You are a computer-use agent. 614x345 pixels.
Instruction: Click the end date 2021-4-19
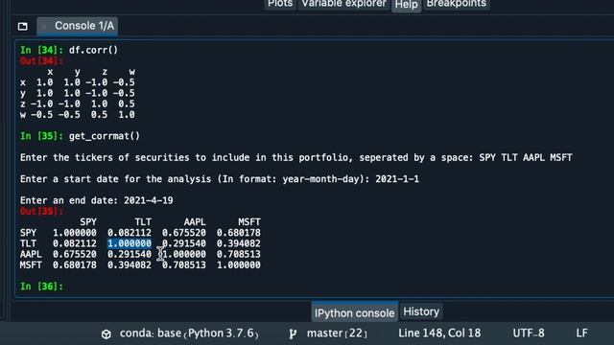149,200
